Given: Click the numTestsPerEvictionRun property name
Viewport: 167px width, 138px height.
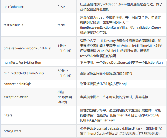Looking at the screenshot, I should pos(22,63).
